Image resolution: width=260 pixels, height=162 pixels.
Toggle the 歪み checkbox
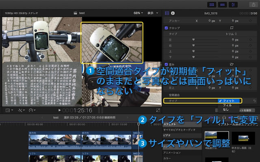(x=166, y=64)
